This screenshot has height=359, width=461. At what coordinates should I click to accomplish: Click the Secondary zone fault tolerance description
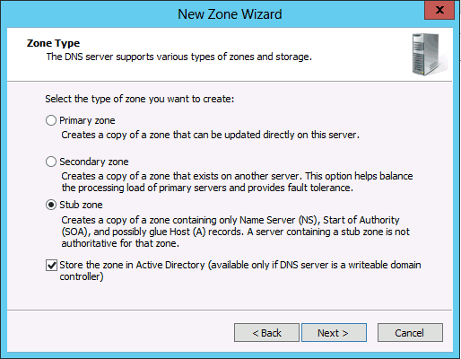[x=237, y=182]
